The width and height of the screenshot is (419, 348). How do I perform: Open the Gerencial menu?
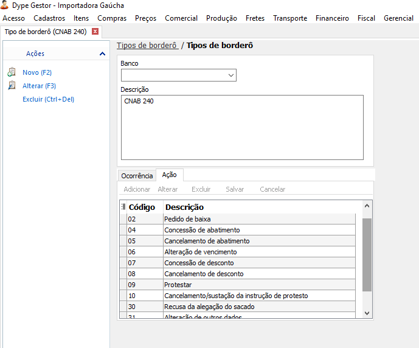pyautogui.click(x=398, y=18)
